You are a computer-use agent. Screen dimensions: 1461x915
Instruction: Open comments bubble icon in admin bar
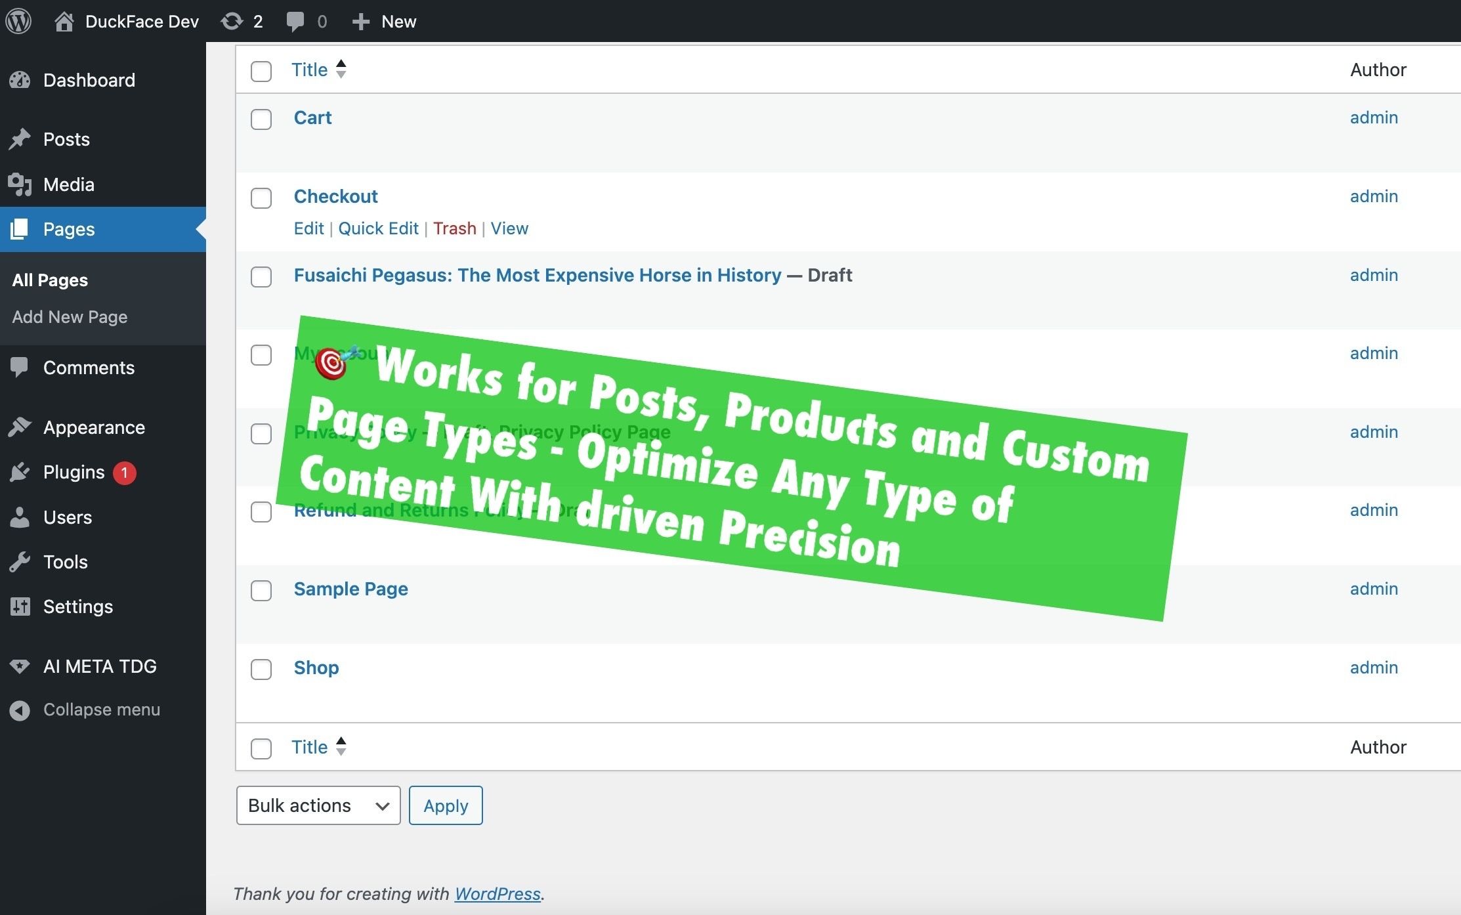click(x=295, y=21)
